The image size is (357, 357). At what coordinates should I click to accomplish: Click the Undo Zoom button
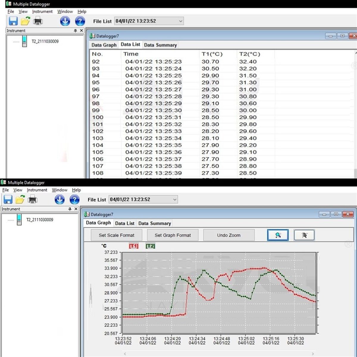tap(229, 235)
